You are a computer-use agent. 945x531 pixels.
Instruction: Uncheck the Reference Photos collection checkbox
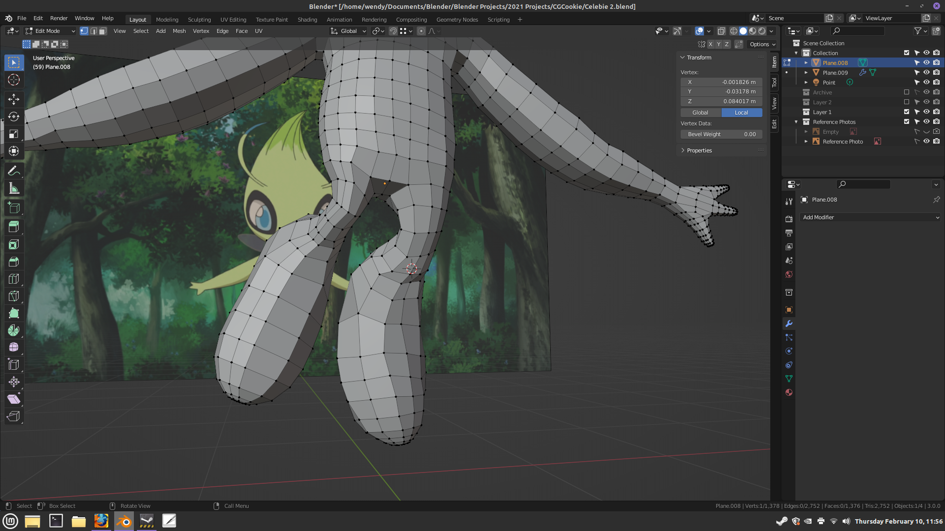[907, 121]
